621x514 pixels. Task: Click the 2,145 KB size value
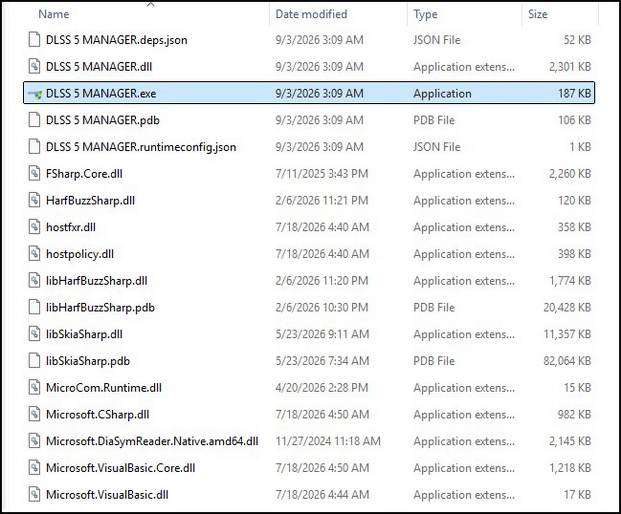[570, 441]
